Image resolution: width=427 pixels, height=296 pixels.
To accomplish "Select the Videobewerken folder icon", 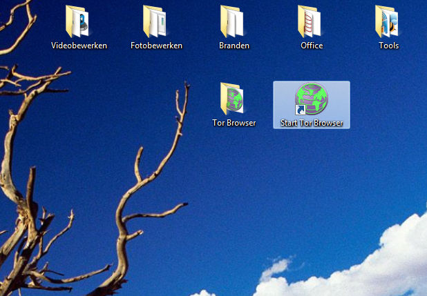I will coord(78,21).
